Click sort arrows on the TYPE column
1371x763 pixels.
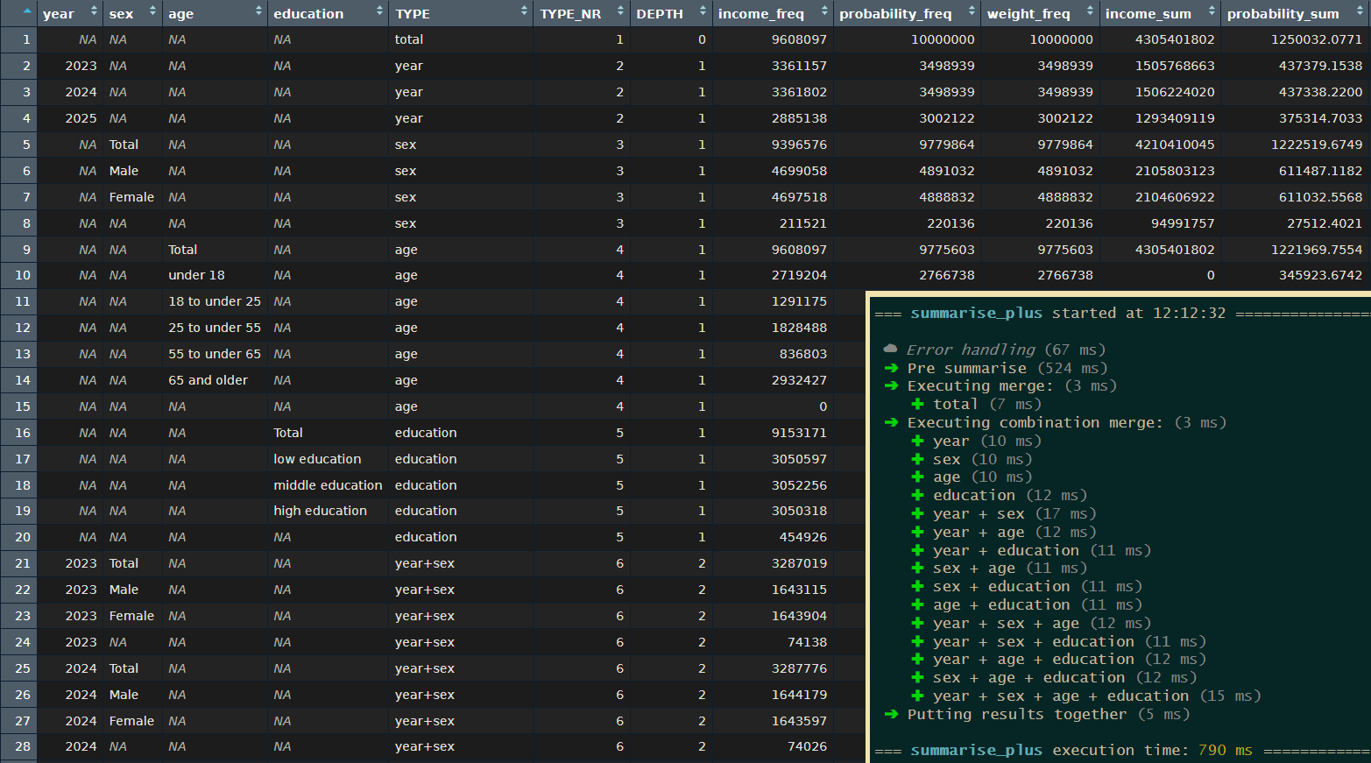[x=524, y=12]
